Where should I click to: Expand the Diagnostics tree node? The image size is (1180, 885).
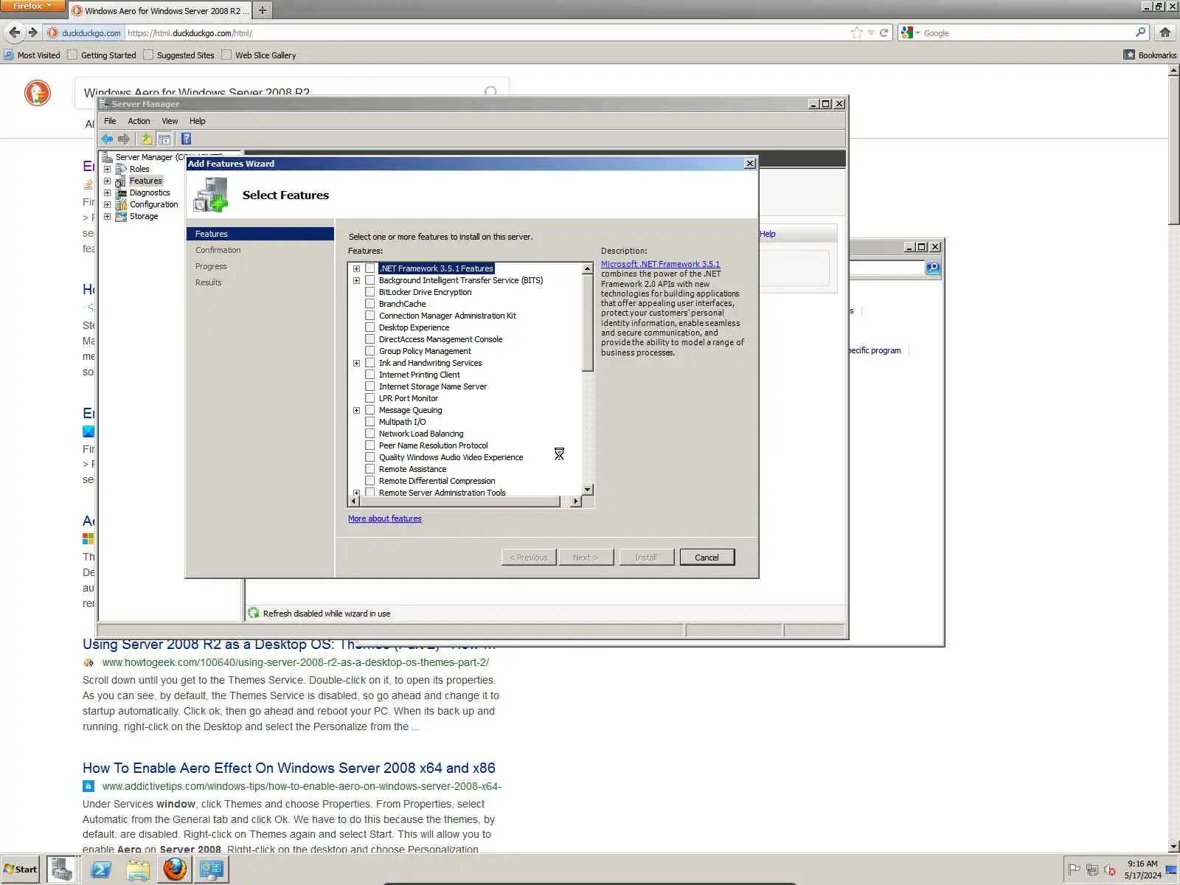point(108,192)
